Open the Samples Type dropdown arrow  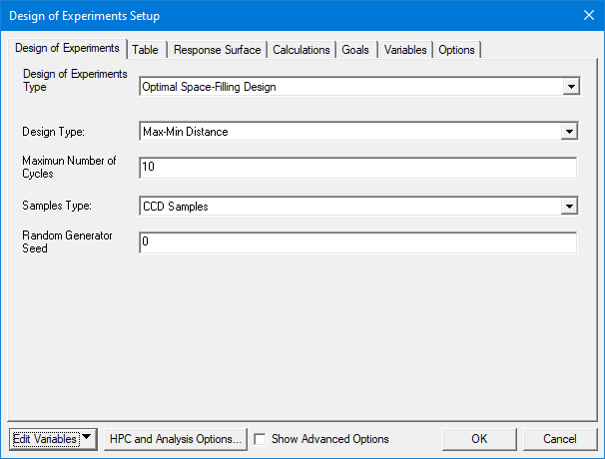click(x=569, y=206)
